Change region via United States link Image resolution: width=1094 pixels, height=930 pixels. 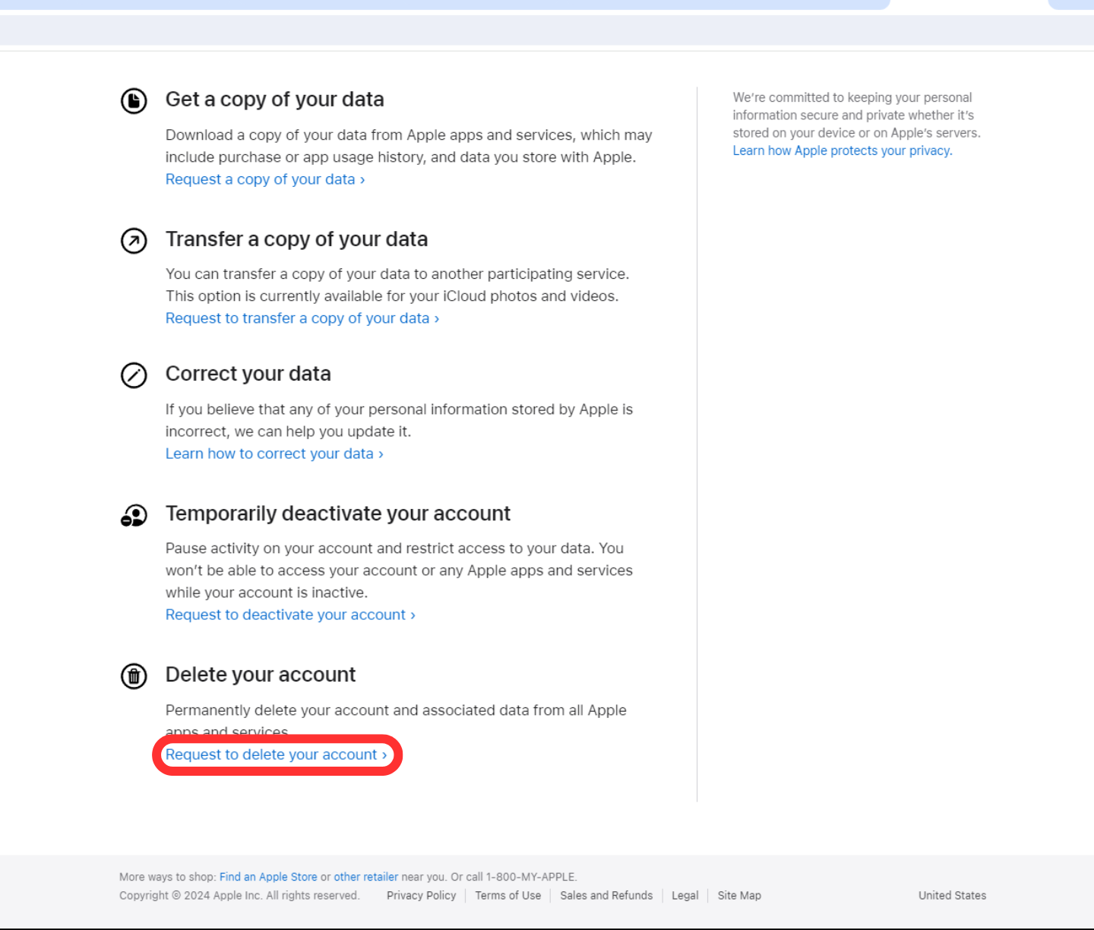tap(952, 896)
